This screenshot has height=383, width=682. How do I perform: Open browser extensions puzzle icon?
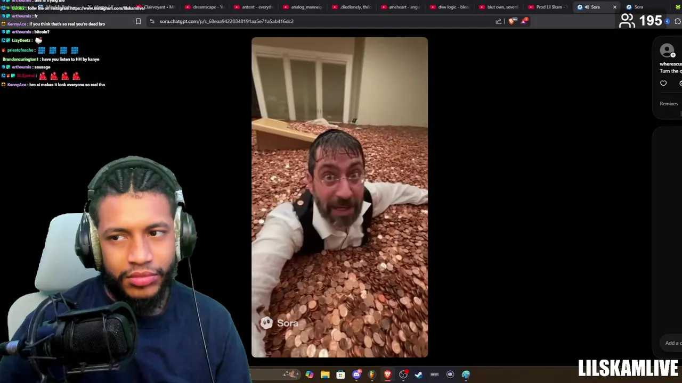678,21
